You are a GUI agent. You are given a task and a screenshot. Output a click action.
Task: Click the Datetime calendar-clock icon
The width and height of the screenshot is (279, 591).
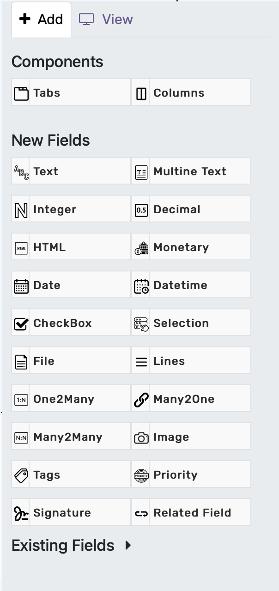coord(141,286)
